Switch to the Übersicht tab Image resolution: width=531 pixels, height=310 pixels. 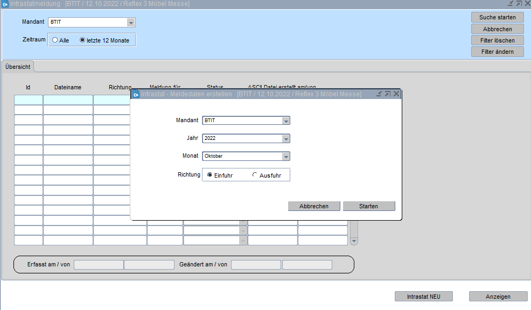(18, 67)
